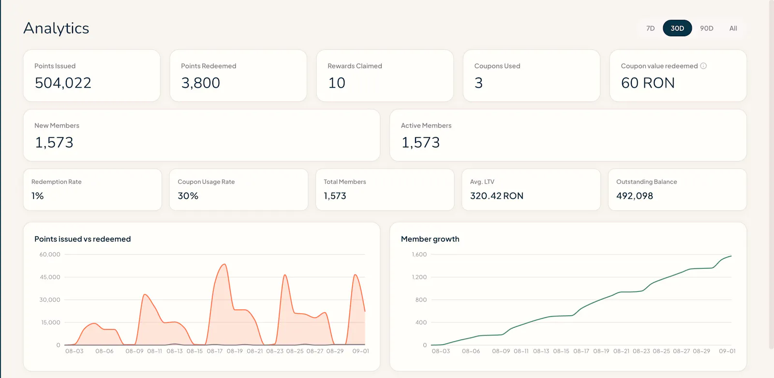Click the Avg. LTV label
The image size is (774, 378).
[x=482, y=182]
